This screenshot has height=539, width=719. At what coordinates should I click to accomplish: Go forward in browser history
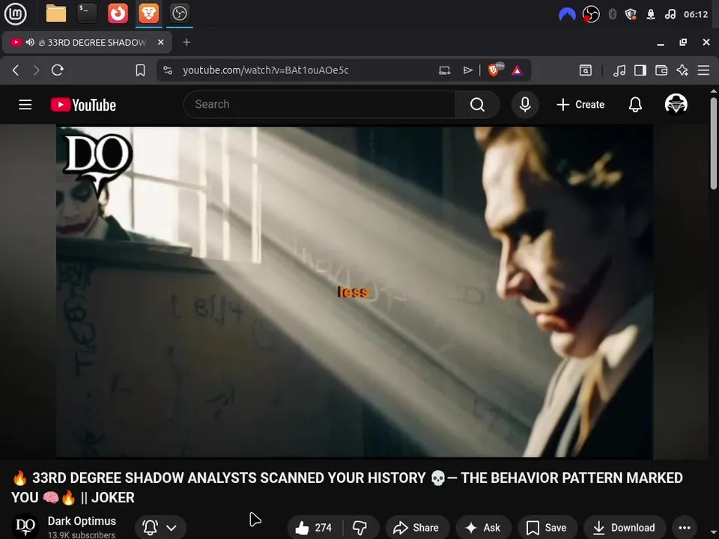pyautogui.click(x=36, y=70)
